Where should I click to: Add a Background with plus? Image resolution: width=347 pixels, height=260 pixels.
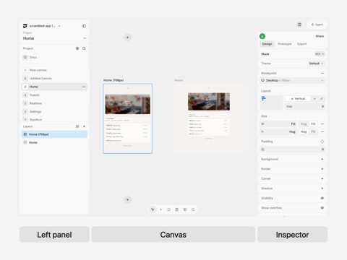click(x=322, y=159)
